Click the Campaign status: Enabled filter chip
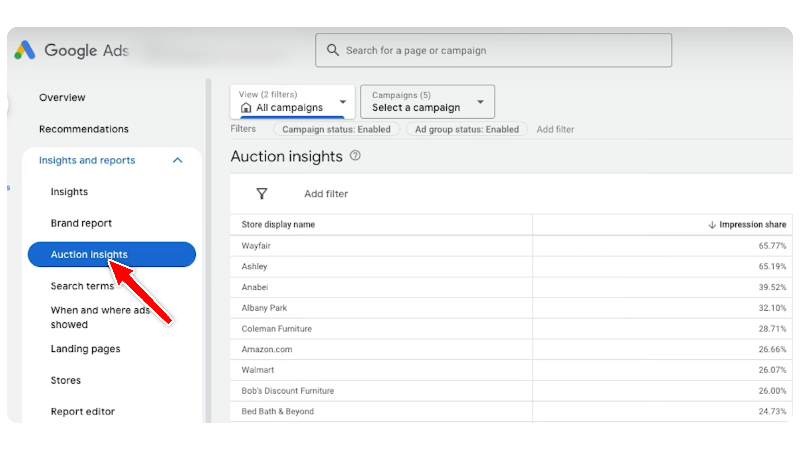 point(336,129)
